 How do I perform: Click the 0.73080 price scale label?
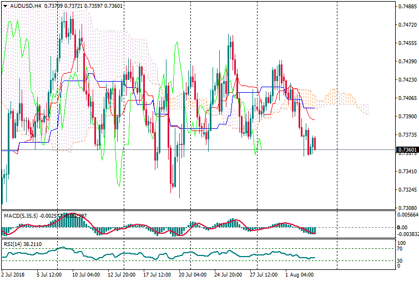pos(407,208)
